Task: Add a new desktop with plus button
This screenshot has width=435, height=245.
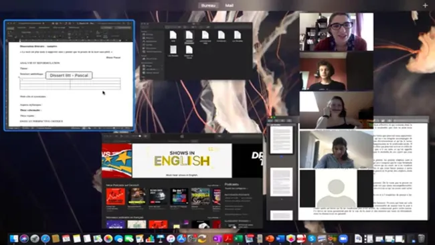Action: (425, 5)
